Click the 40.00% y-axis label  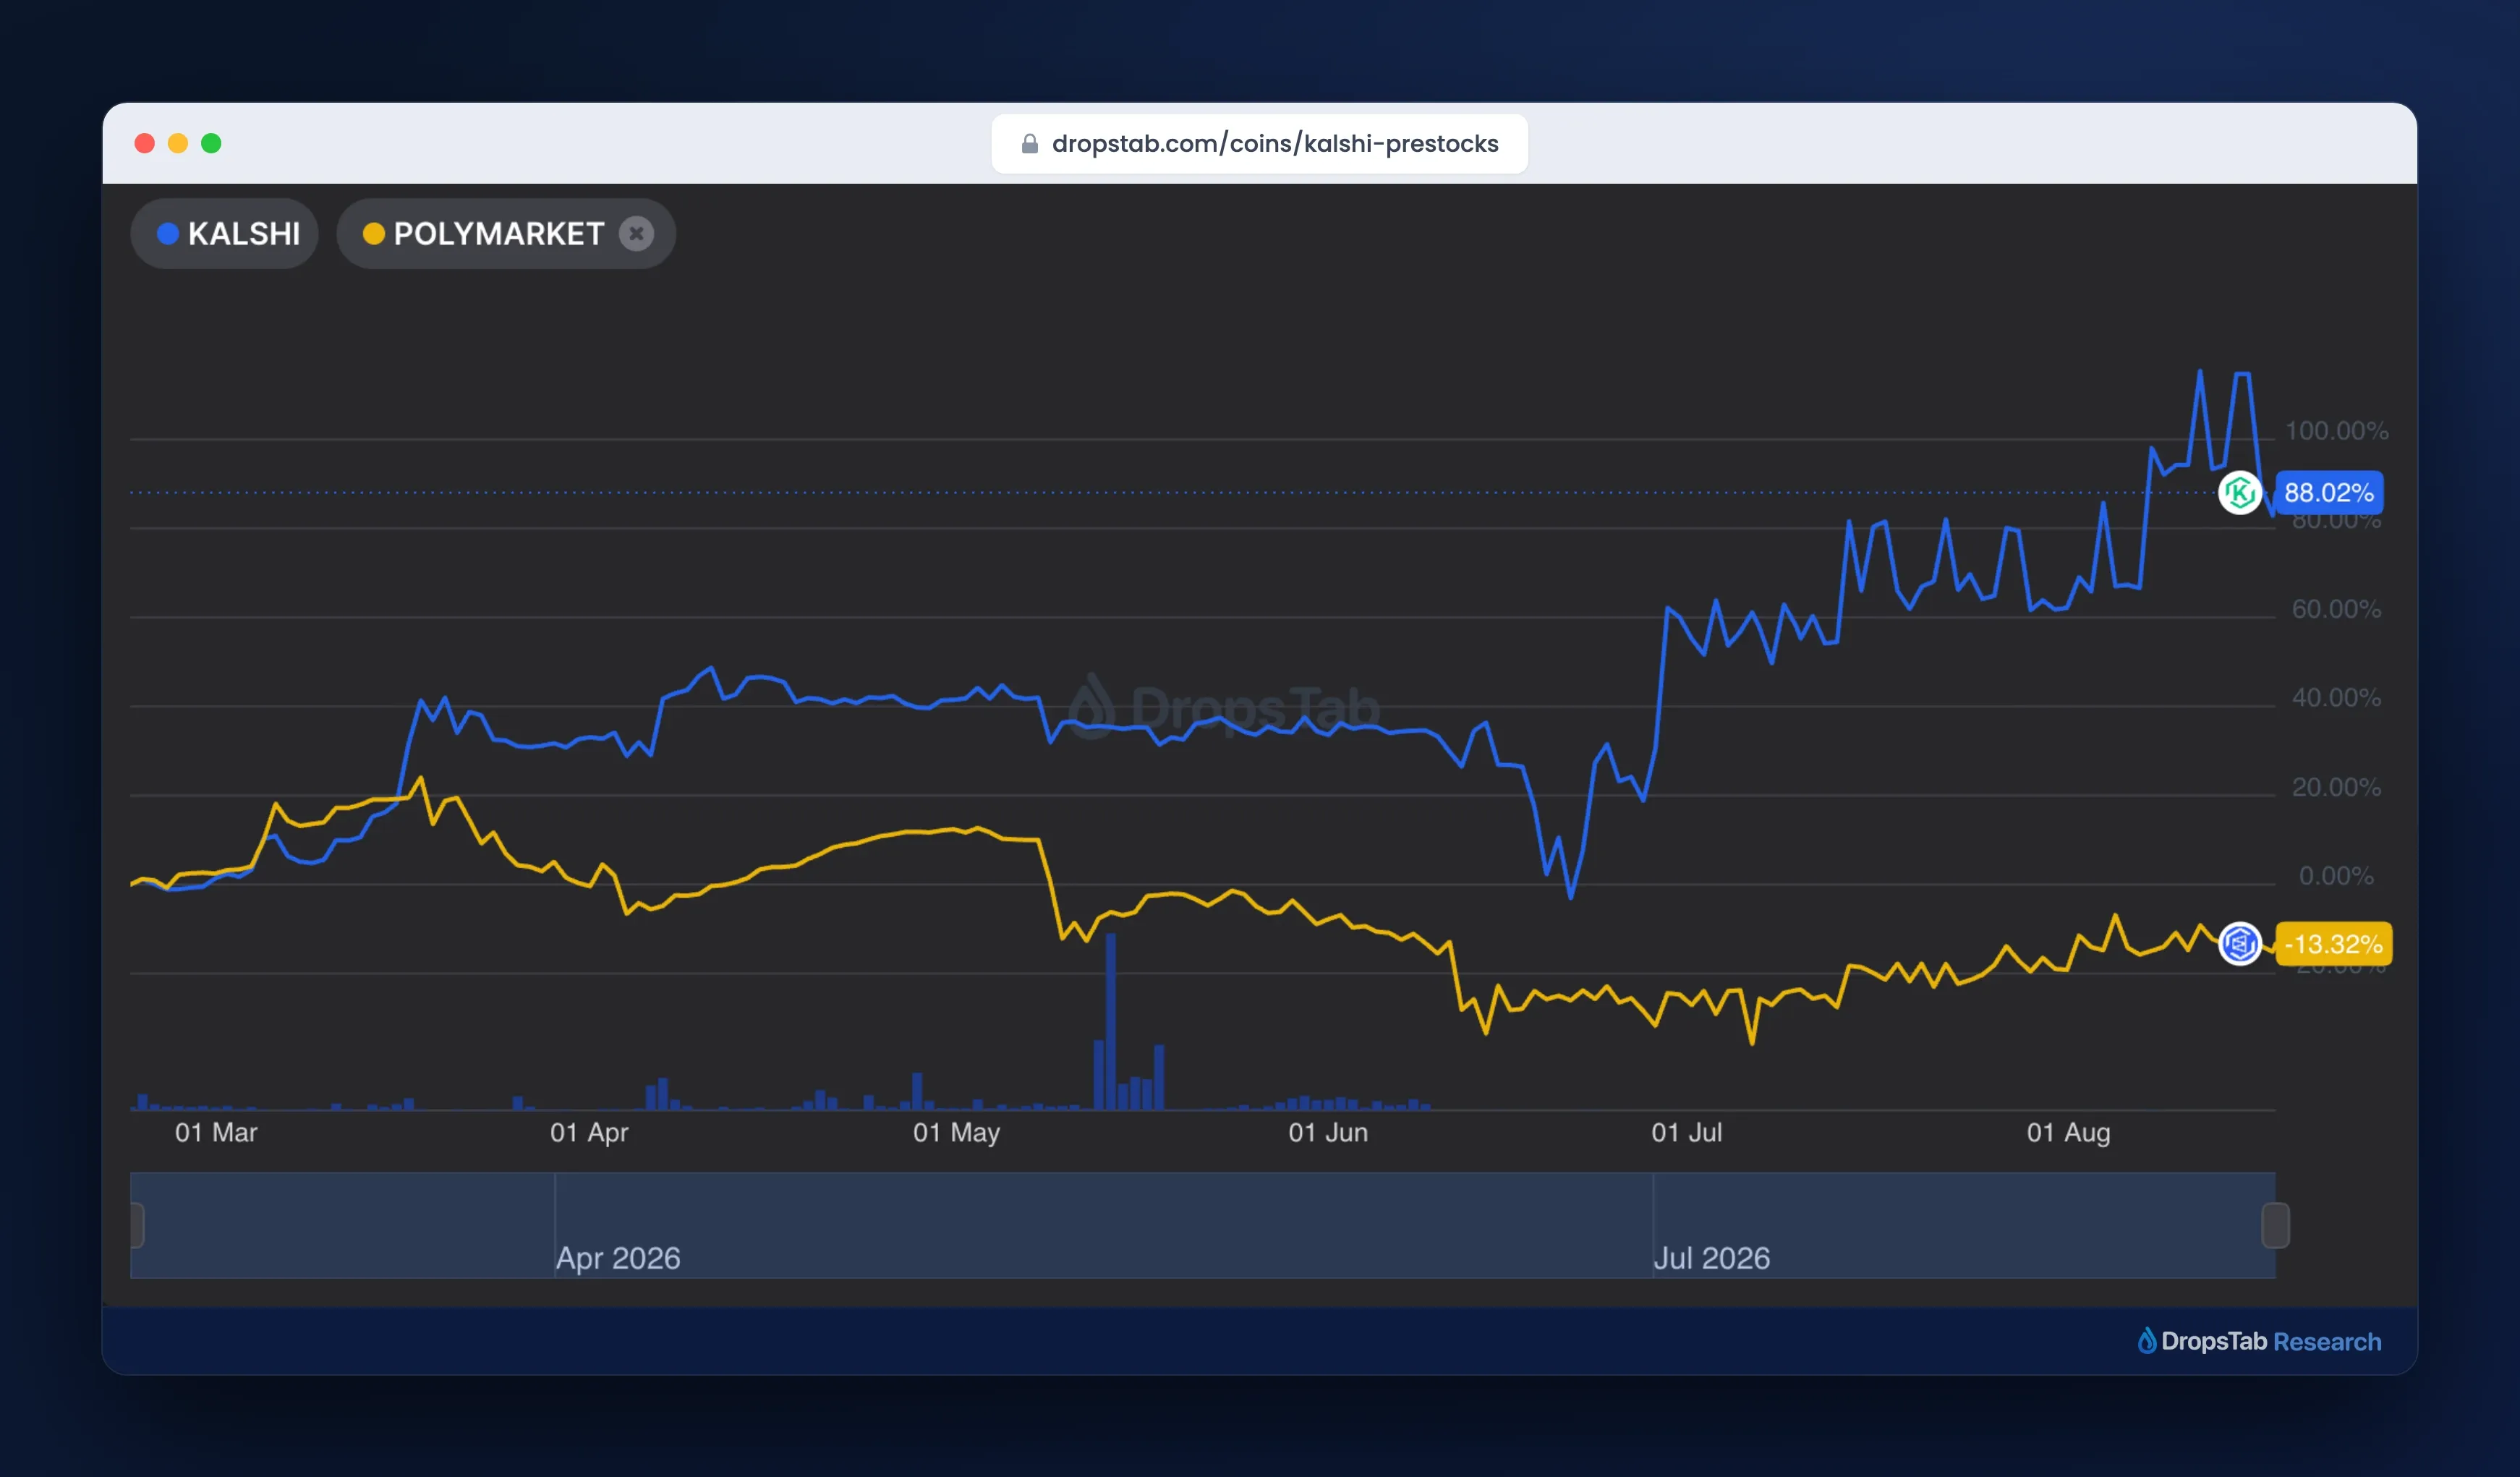click(x=2336, y=698)
